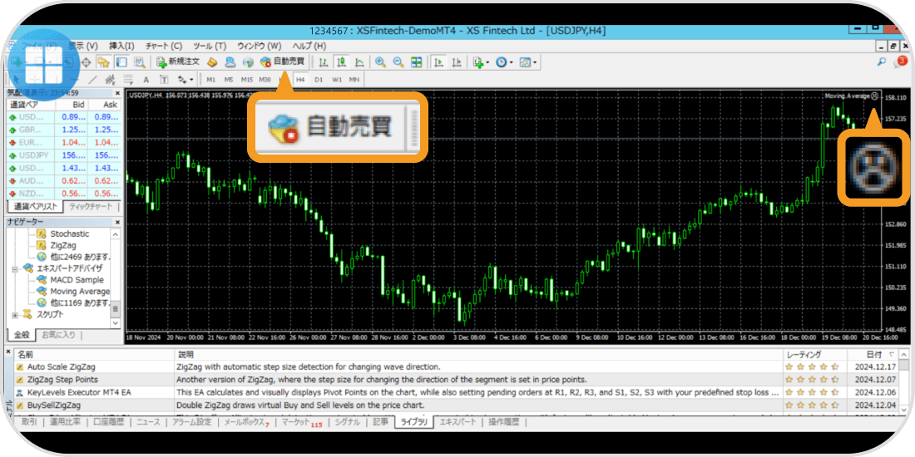Select the text A drawing tool

click(x=146, y=79)
